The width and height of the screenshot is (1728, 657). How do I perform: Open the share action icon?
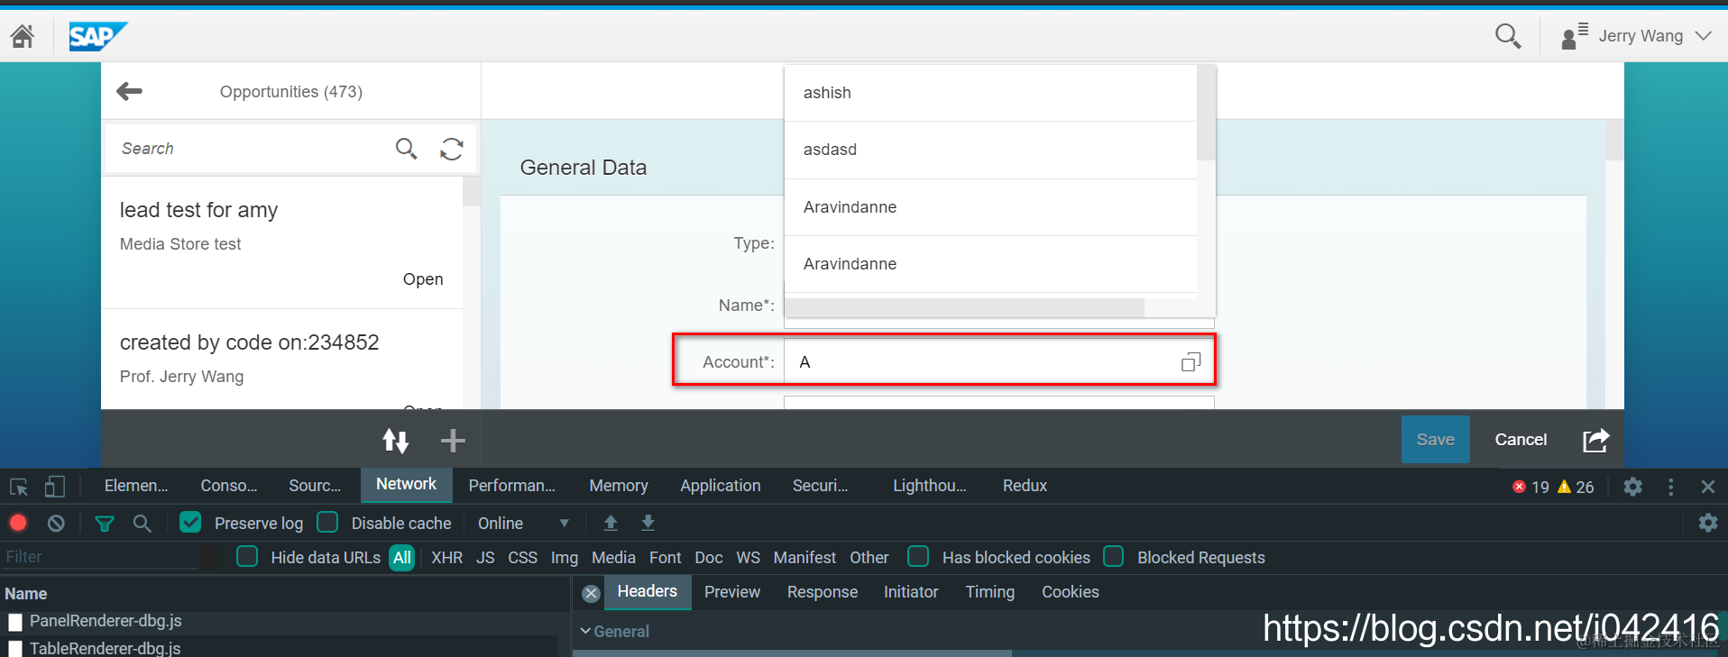[1595, 440]
